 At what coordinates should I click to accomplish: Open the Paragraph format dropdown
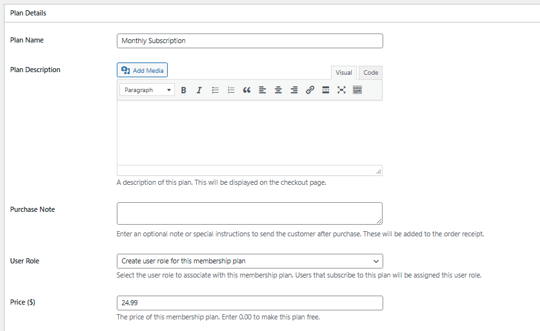(x=147, y=90)
